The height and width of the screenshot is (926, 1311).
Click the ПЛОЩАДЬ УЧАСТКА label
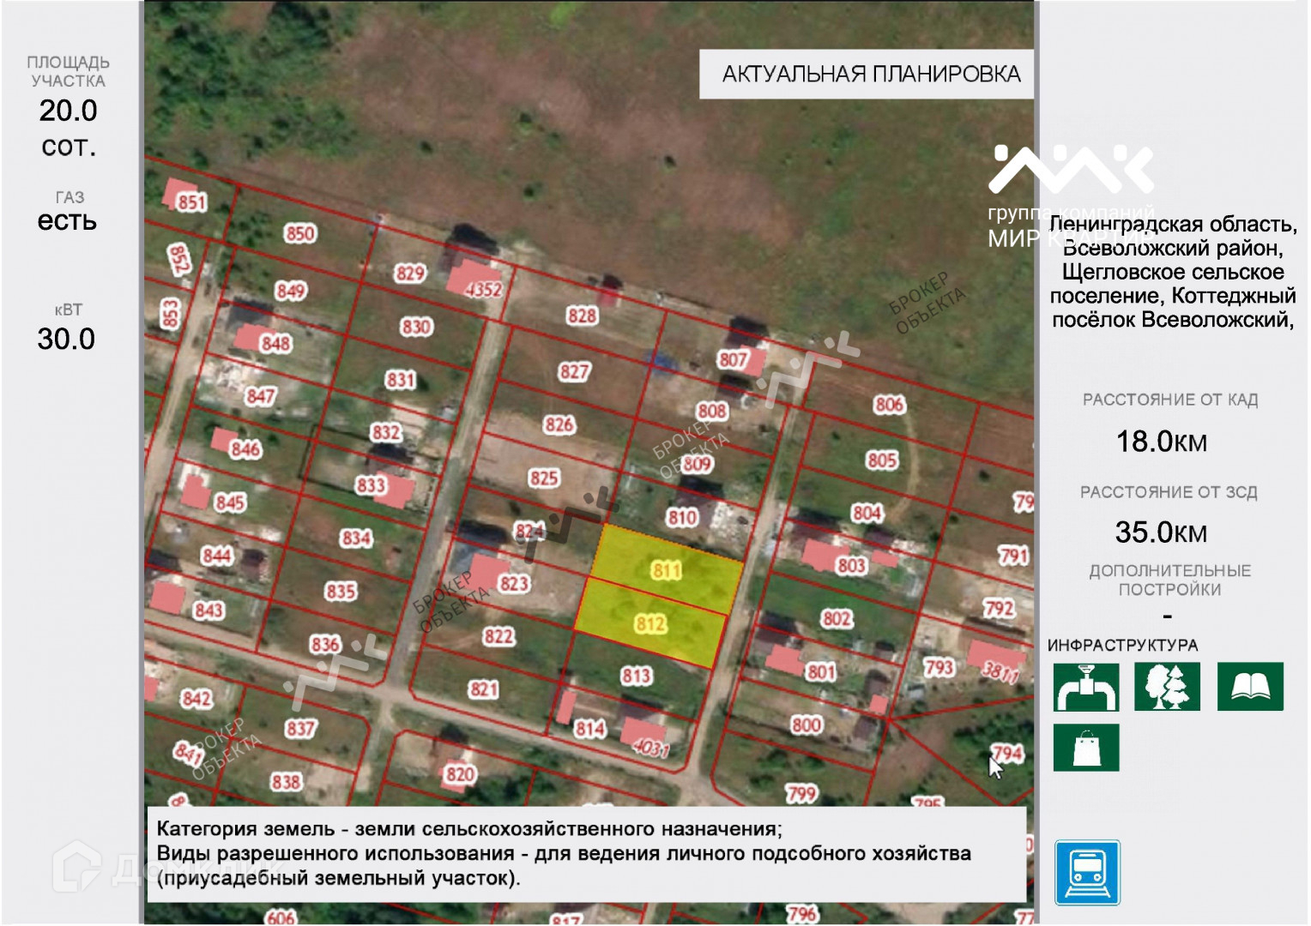(x=68, y=71)
